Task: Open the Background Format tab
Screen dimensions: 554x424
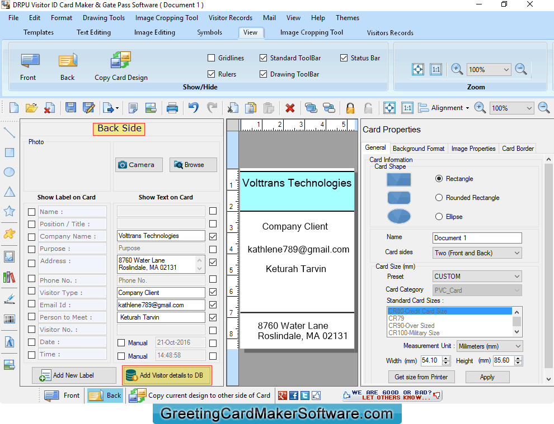Action: coord(419,149)
